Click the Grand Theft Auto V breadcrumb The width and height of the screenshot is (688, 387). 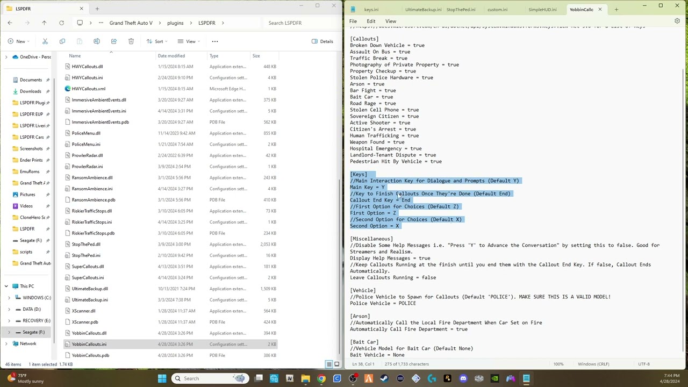(131, 23)
